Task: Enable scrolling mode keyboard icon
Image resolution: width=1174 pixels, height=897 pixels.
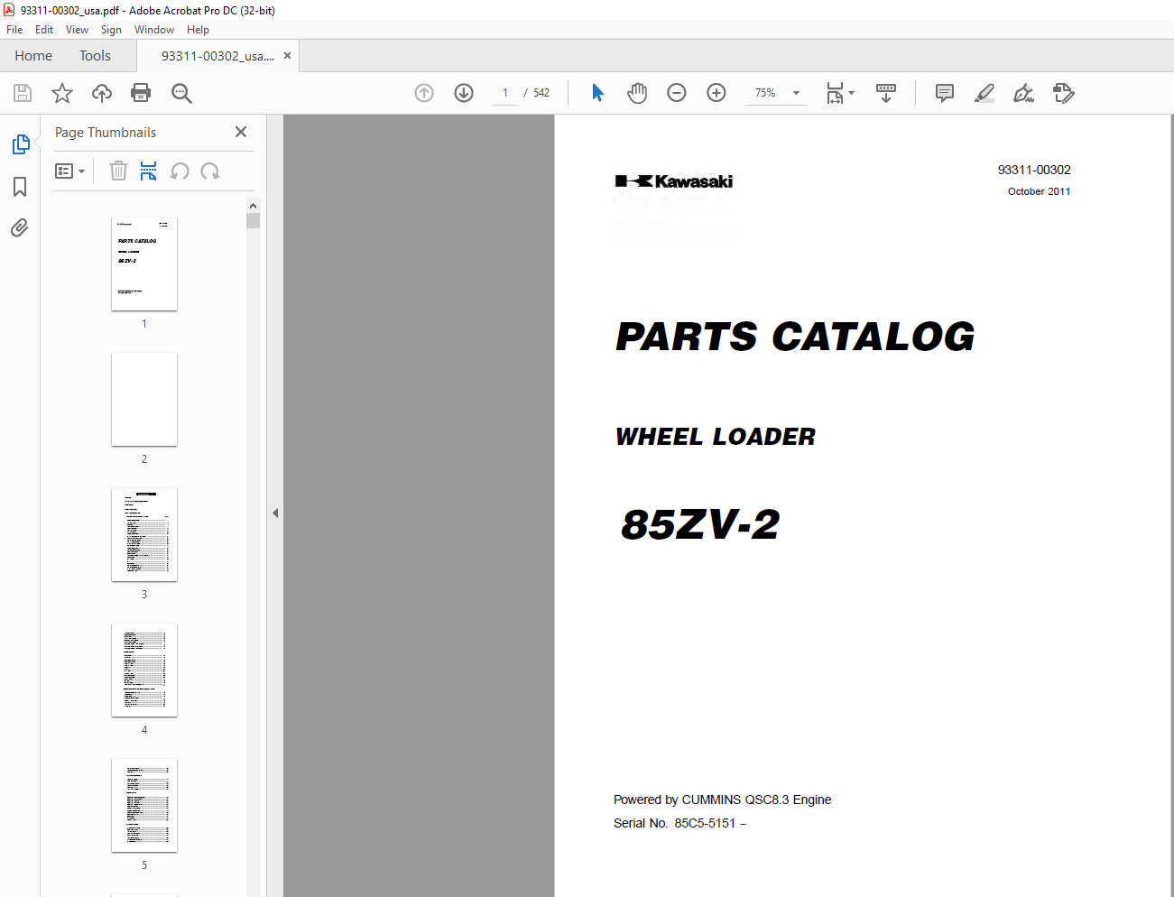Action: [886, 93]
